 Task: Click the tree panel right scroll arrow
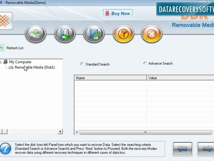[x=60, y=131]
